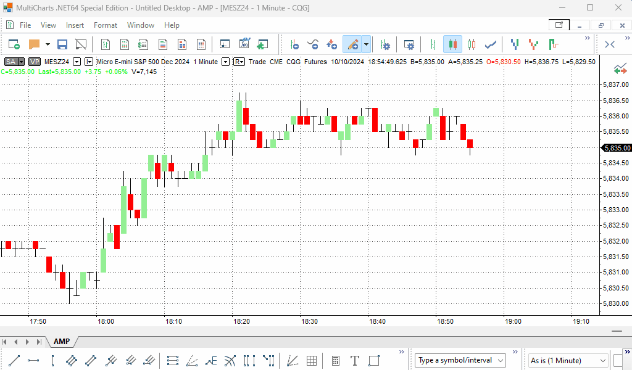This screenshot has height=370, width=632.
Task: Select the candlestick chart style icon
Action: (452, 44)
